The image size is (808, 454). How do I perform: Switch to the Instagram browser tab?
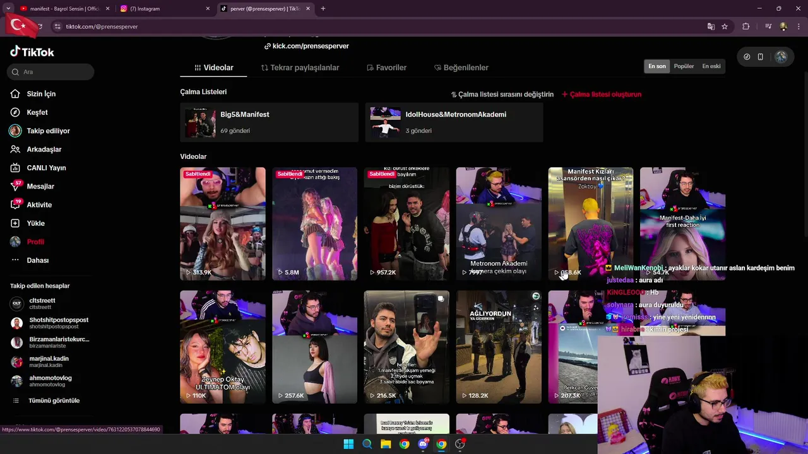[162, 9]
